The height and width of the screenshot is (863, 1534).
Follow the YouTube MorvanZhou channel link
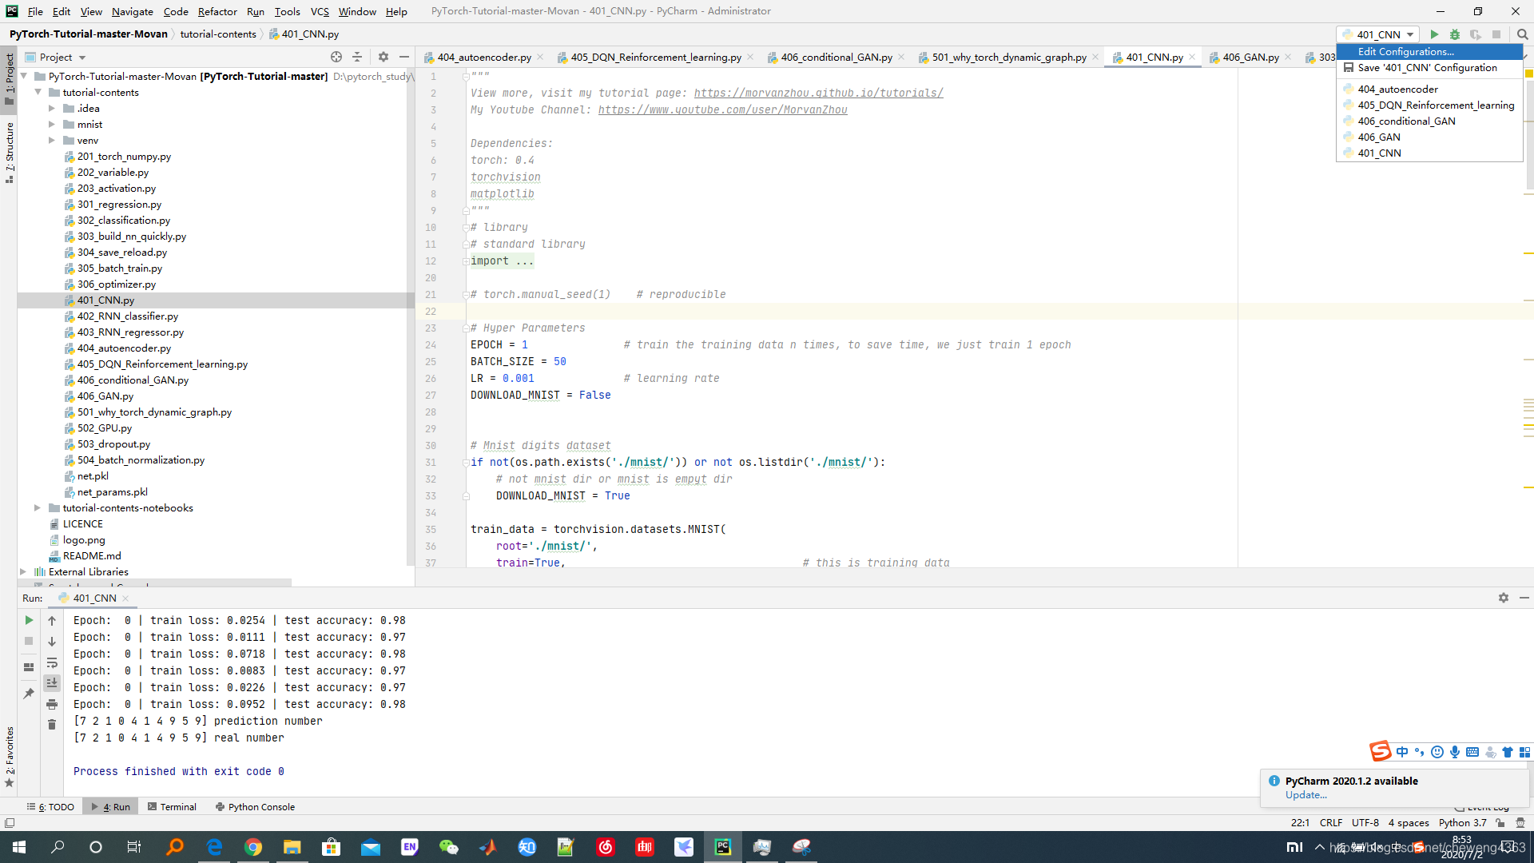coord(722,109)
